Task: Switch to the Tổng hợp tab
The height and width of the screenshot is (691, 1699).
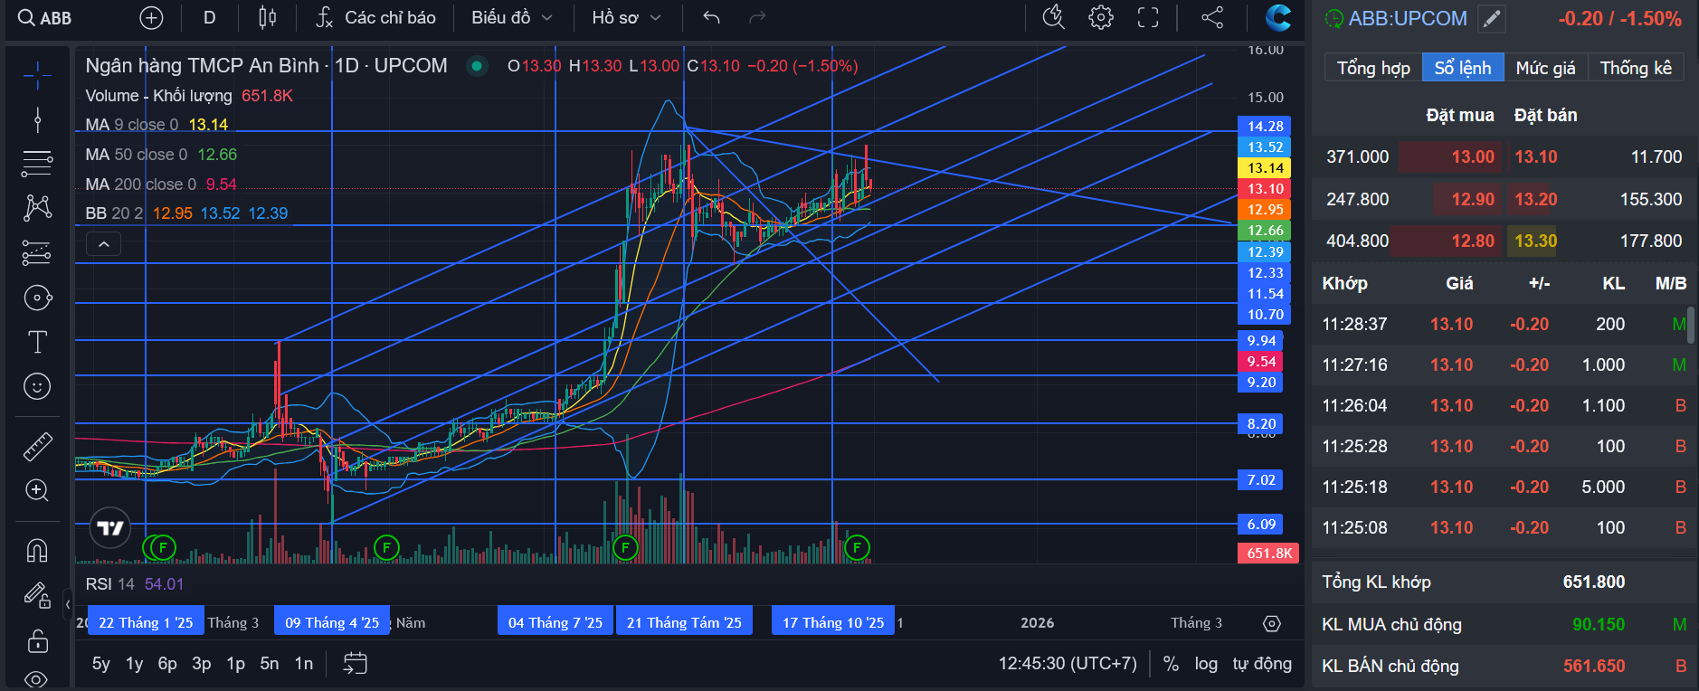Action: coord(1373,68)
